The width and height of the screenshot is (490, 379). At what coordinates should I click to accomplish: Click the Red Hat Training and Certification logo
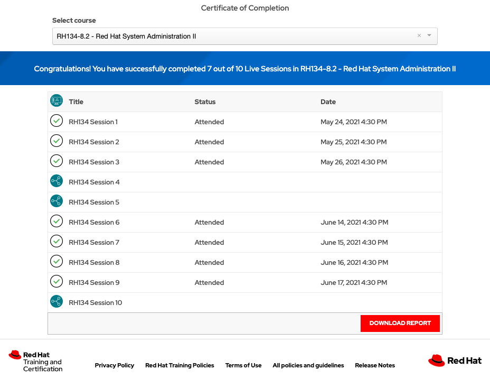tap(36, 362)
